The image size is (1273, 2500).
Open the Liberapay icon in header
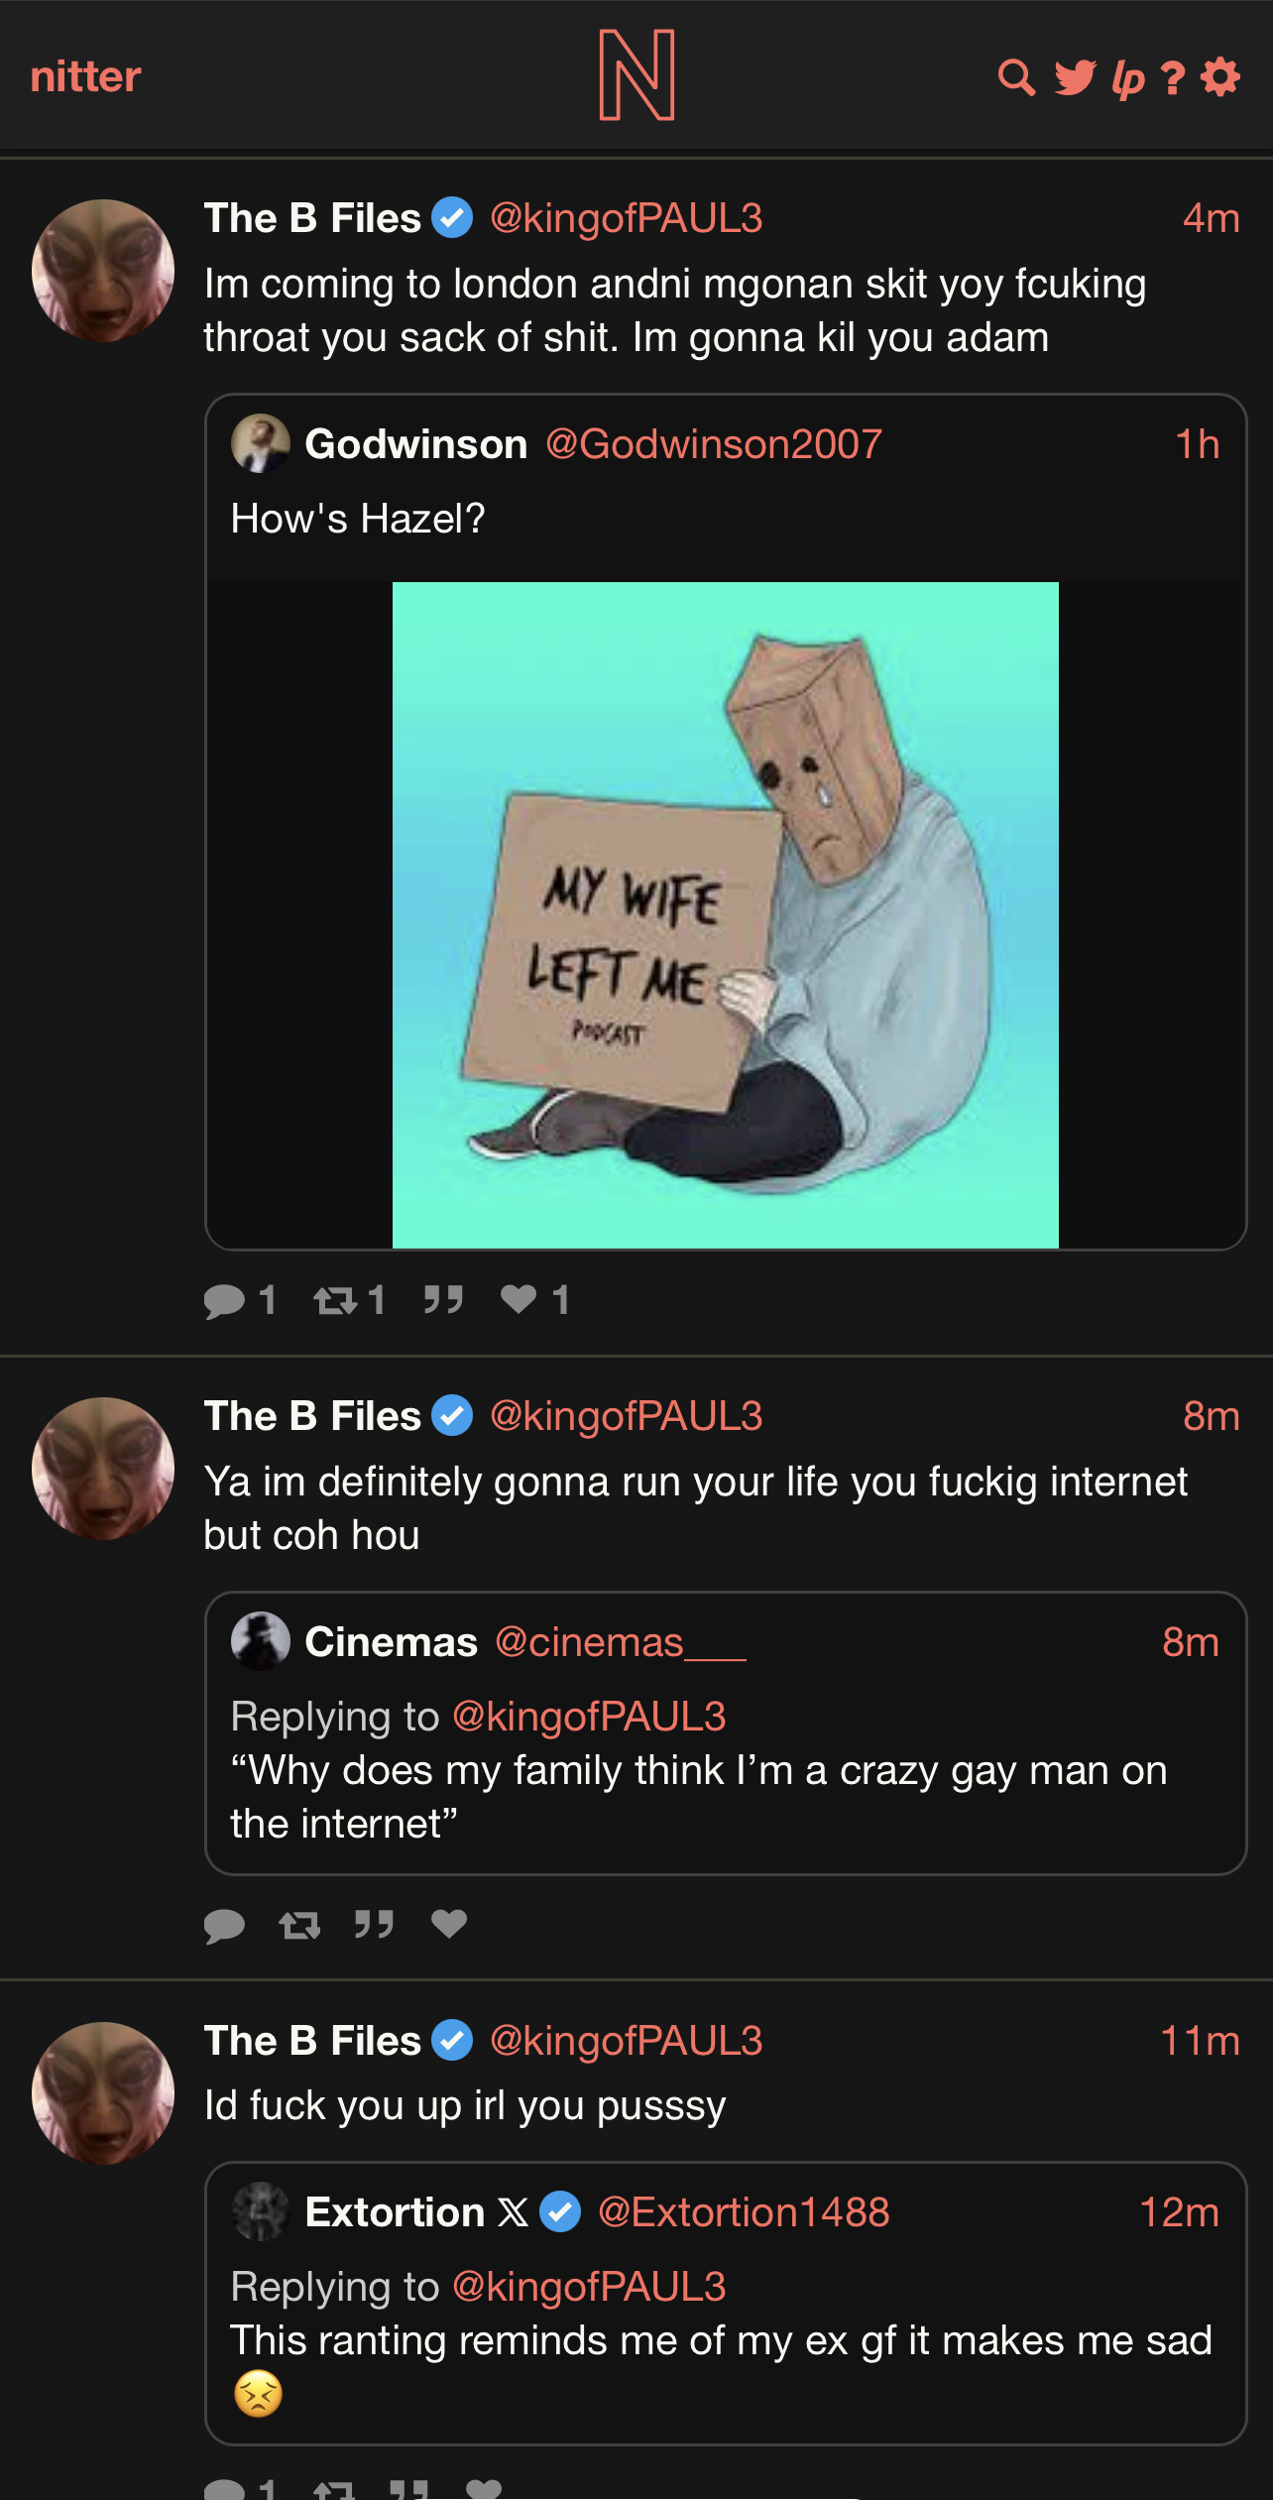click(1128, 78)
